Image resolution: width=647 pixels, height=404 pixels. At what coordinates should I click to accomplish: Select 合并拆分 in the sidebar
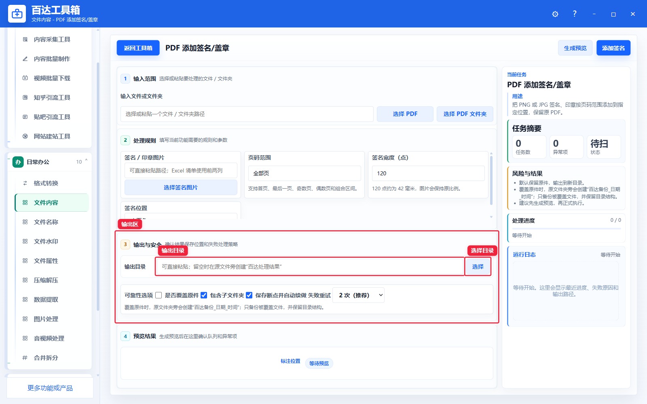[52, 358]
